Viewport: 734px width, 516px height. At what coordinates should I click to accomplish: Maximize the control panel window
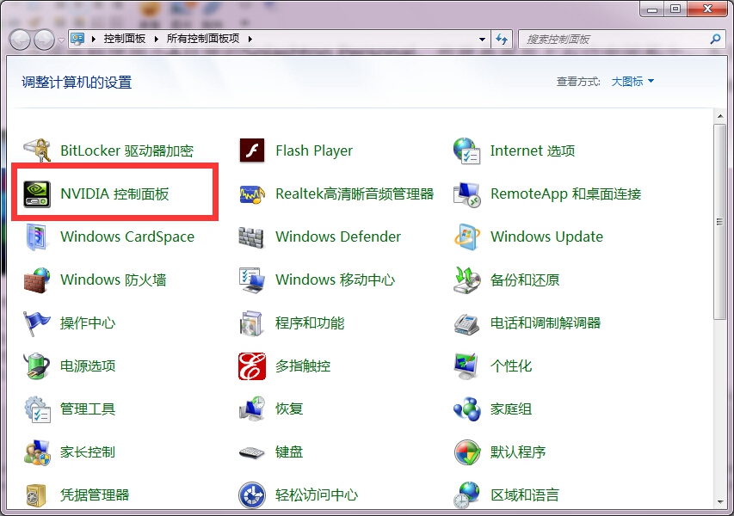pyautogui.click(x=675, y=9)
